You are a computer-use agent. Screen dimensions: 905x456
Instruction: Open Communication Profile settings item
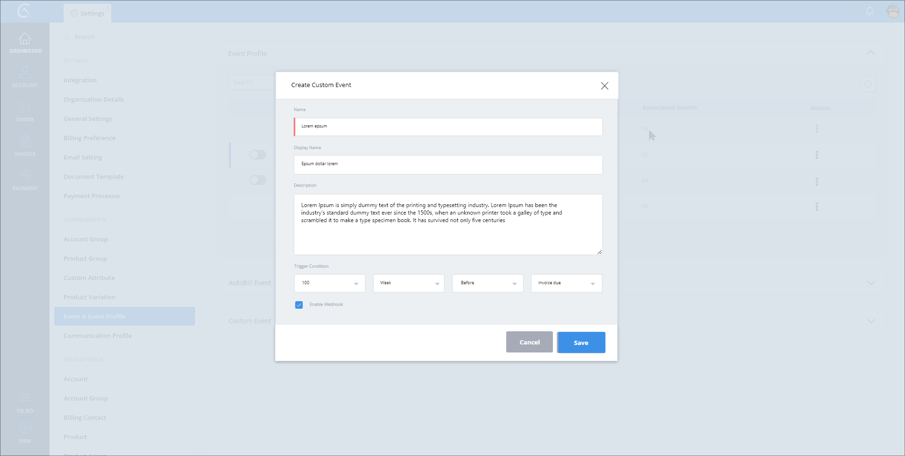coord(98,336)
